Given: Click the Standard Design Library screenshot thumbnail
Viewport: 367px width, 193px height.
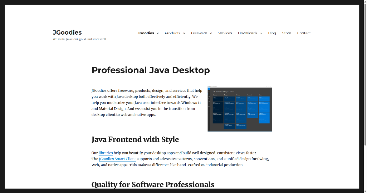Looking at the screenshot, I should point(240,109).
